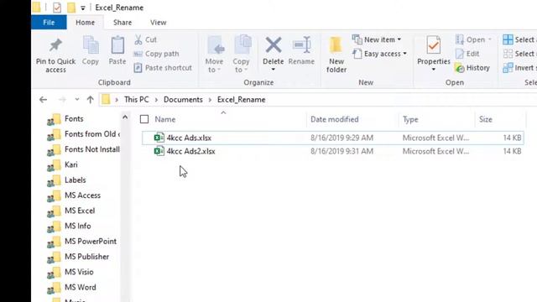Viewport: 537px width, 302px height.
Task: Click the Rename ribbon icon
Action: [x=301, y=44]
